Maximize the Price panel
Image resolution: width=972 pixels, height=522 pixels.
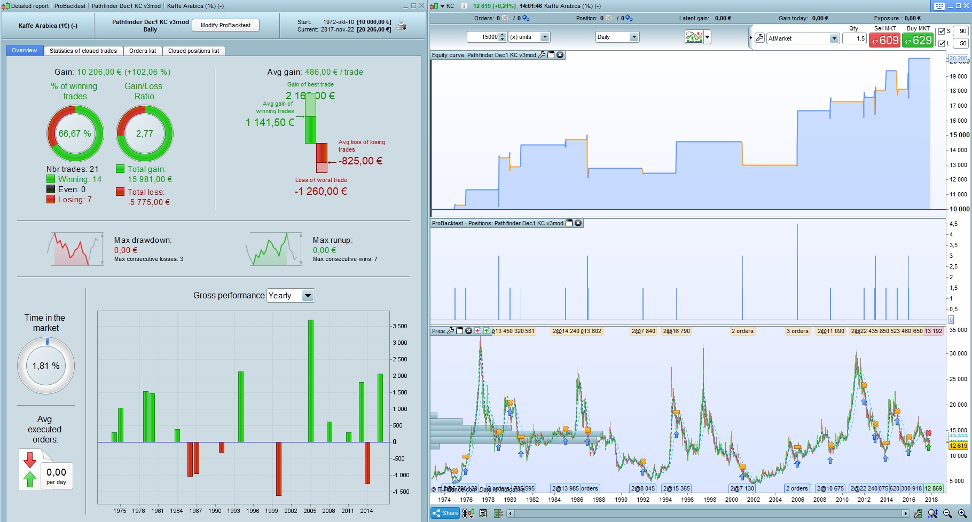tap(459, 331)
